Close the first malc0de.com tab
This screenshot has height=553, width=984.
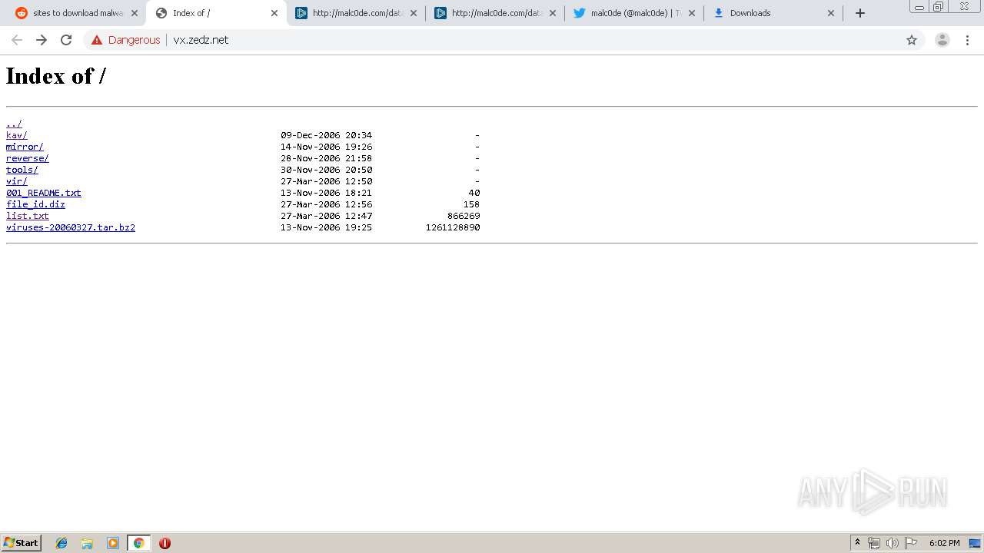point(414,13)
